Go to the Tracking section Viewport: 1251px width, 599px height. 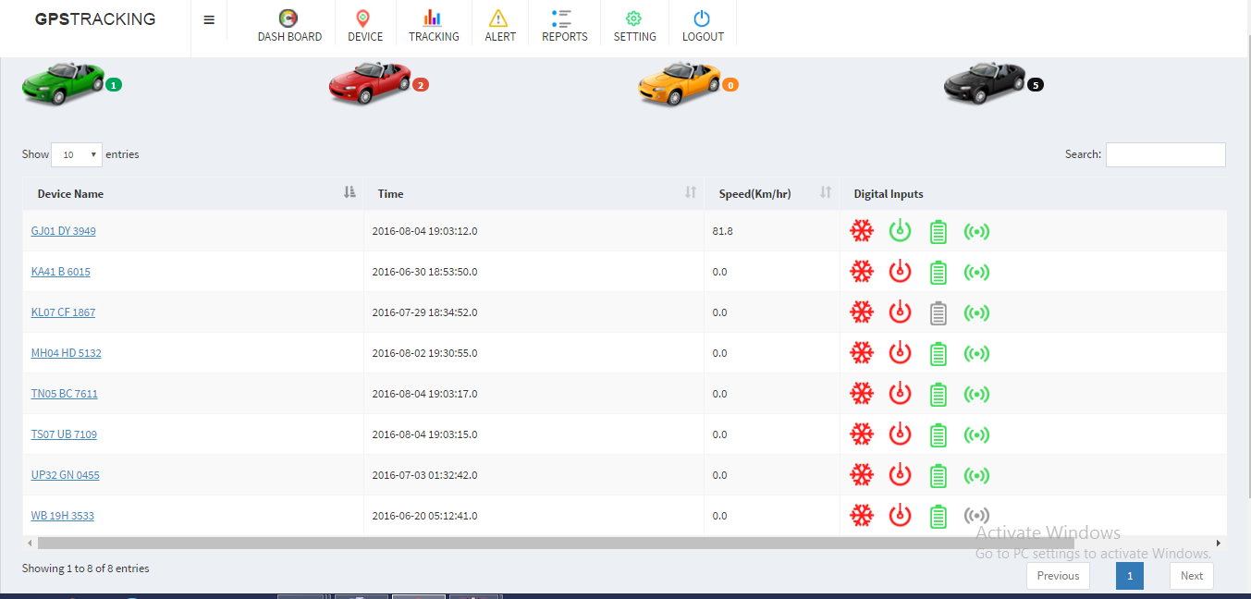pos(434,26)
